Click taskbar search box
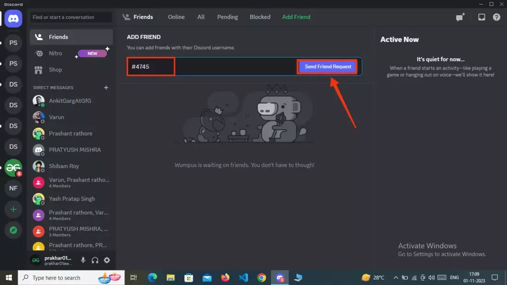 point(71,278)
